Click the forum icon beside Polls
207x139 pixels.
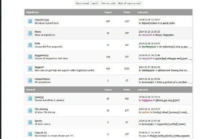[x=30, y=45]
